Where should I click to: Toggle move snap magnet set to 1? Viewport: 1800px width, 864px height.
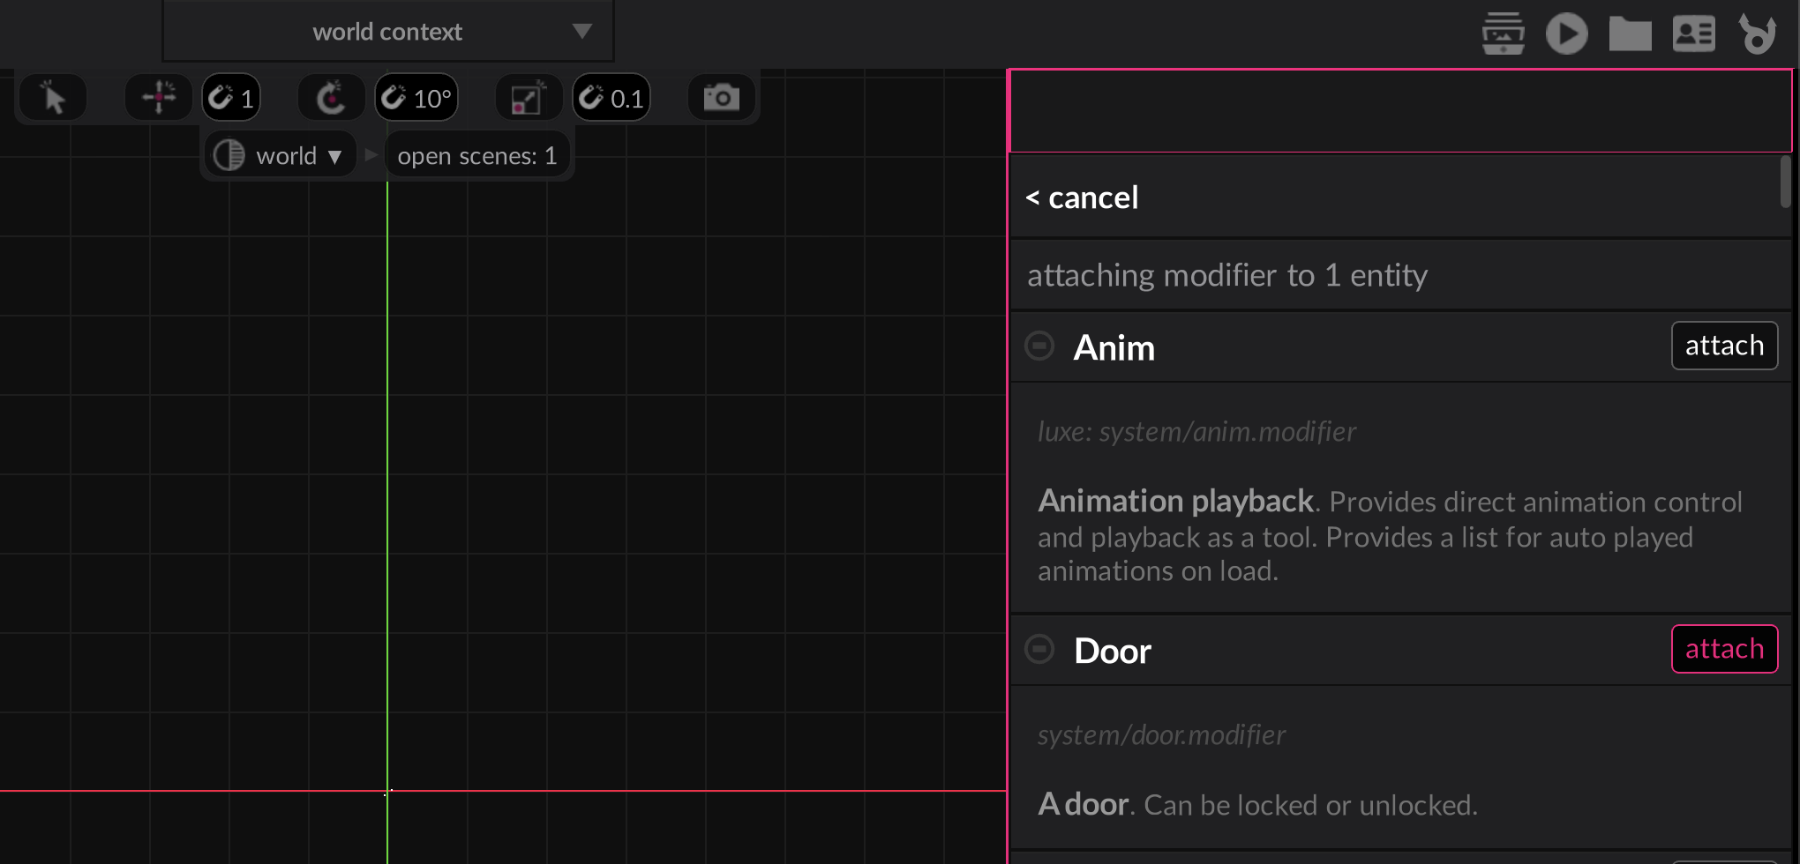(231, 98)
